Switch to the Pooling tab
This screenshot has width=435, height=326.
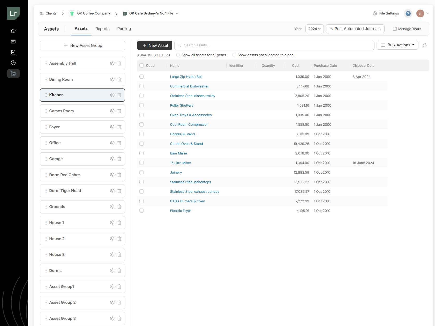pyautogui.click(x=124, y=29)
